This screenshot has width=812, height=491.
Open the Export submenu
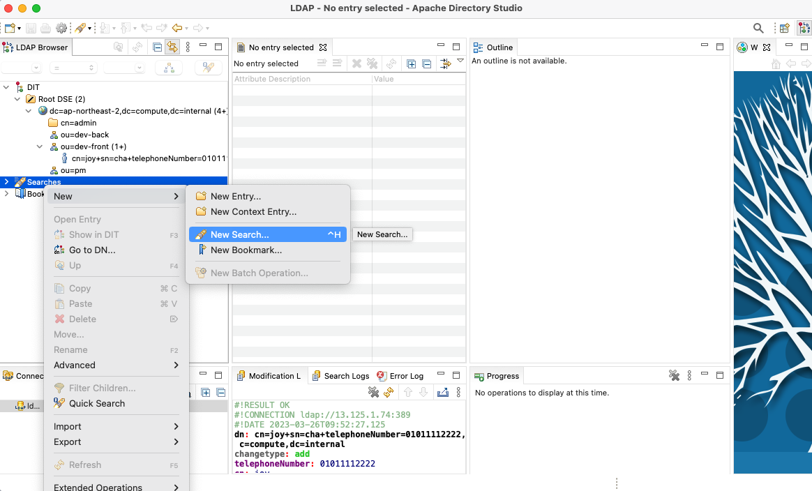[x=116, y=442]
